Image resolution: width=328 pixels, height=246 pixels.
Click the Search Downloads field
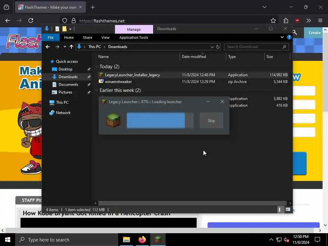click(256, 47)
